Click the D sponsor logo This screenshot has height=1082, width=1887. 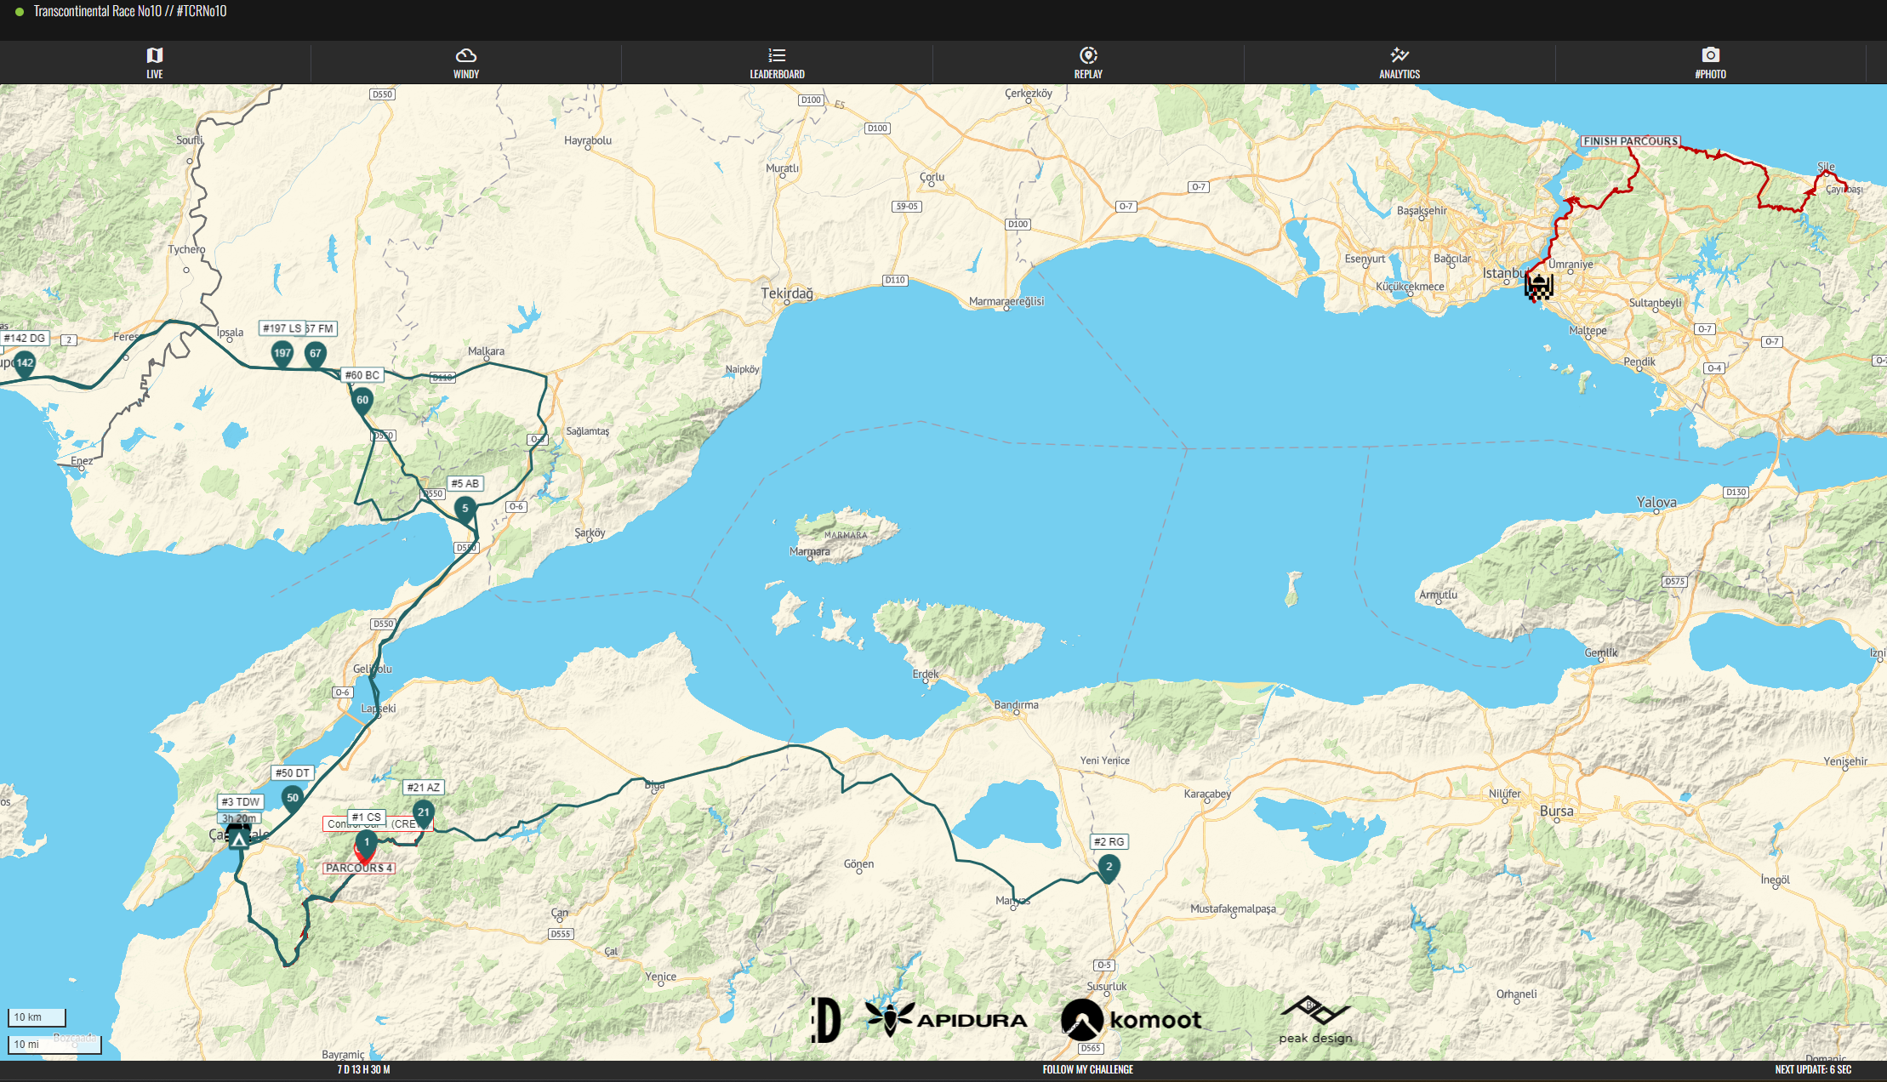[x=826, y=1020]
